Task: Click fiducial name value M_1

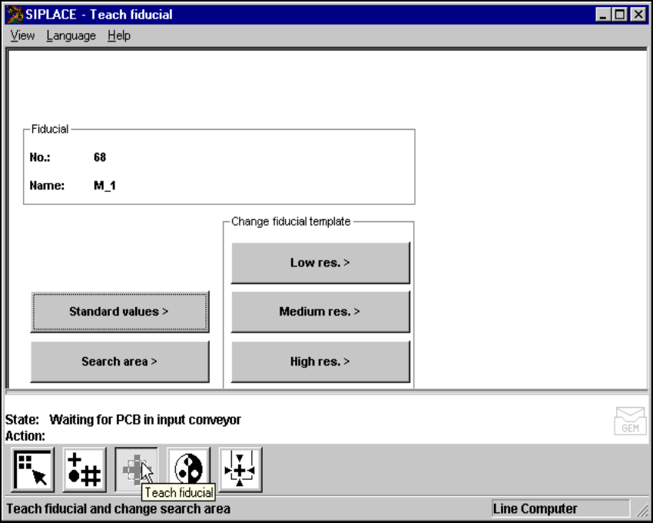Action: tap(104, 186)
